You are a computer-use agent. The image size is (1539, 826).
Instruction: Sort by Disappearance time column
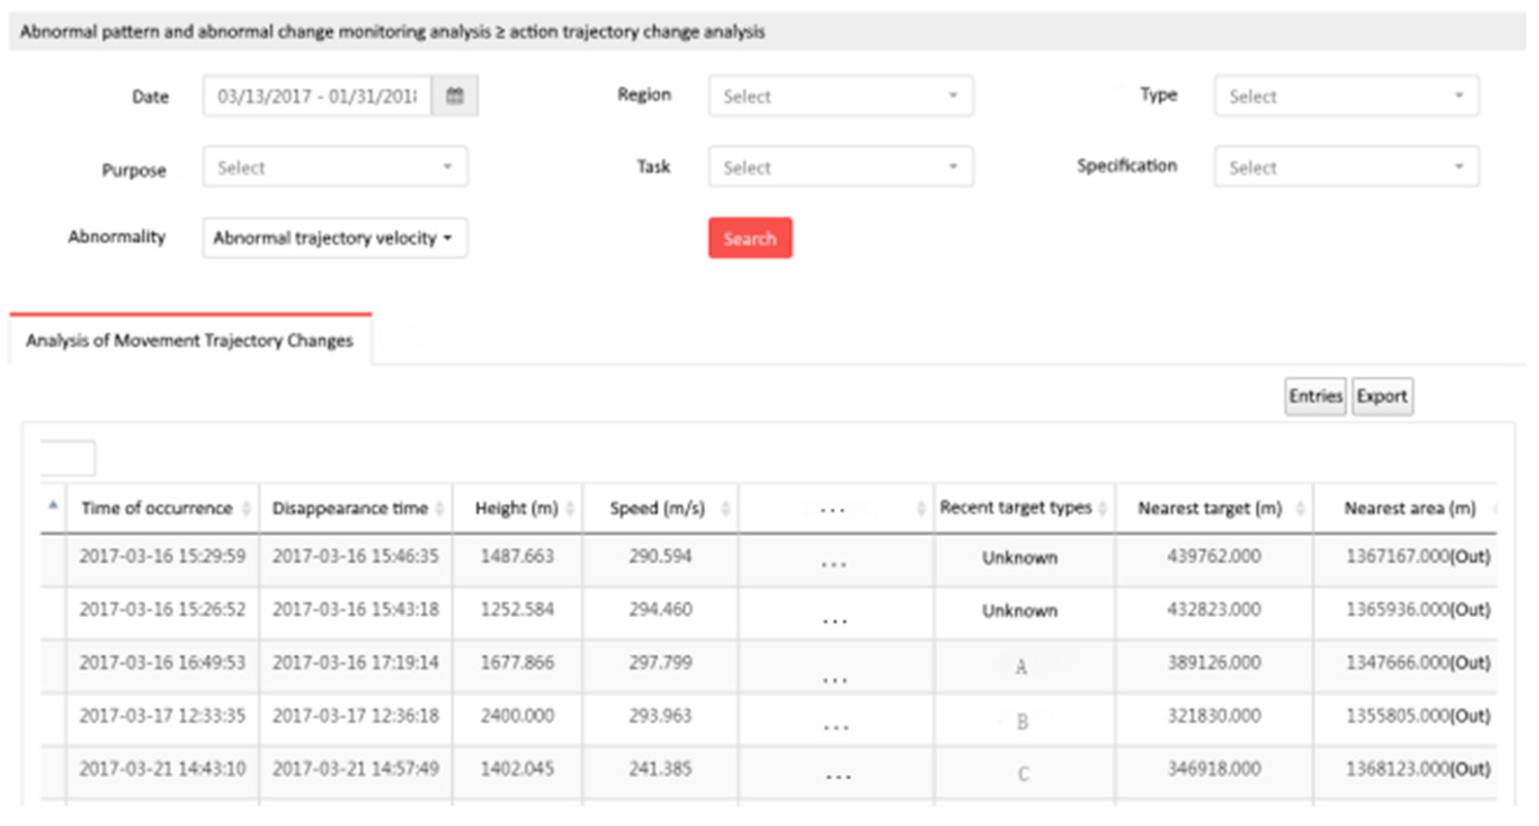[x=350, y=508]
